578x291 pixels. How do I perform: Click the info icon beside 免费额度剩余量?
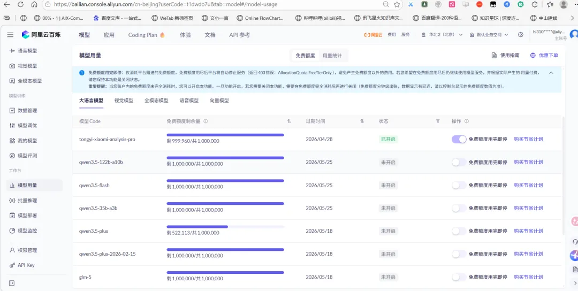coord(206,121)
